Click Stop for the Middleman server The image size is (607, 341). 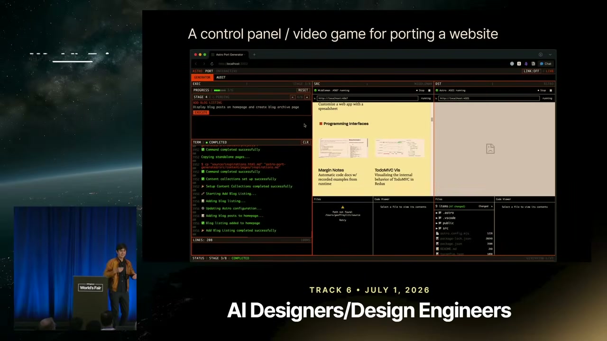pos(421,90)
